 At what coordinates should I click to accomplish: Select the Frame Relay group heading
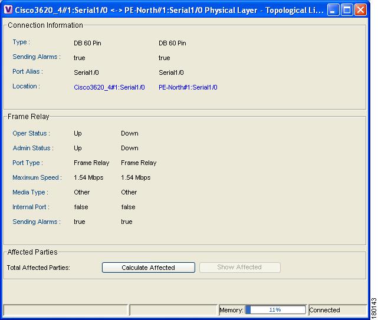tap(28, 117)
